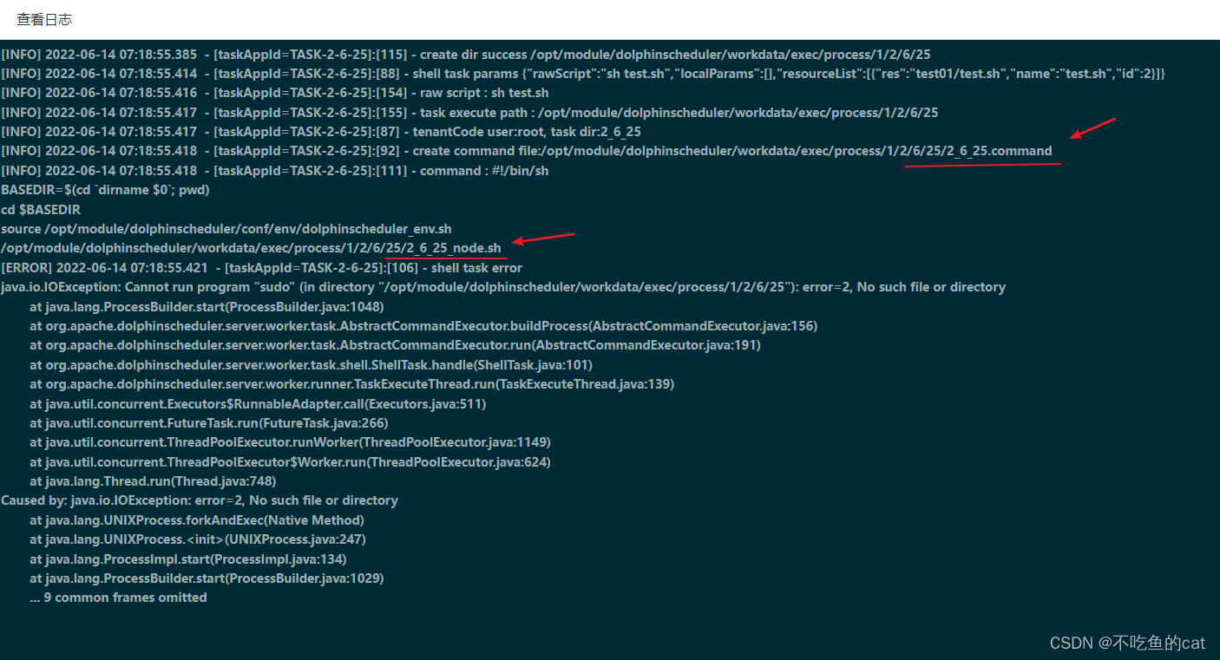Select the 'create dir success' log line
1220x660 pixels.
[x=466, y=54]
